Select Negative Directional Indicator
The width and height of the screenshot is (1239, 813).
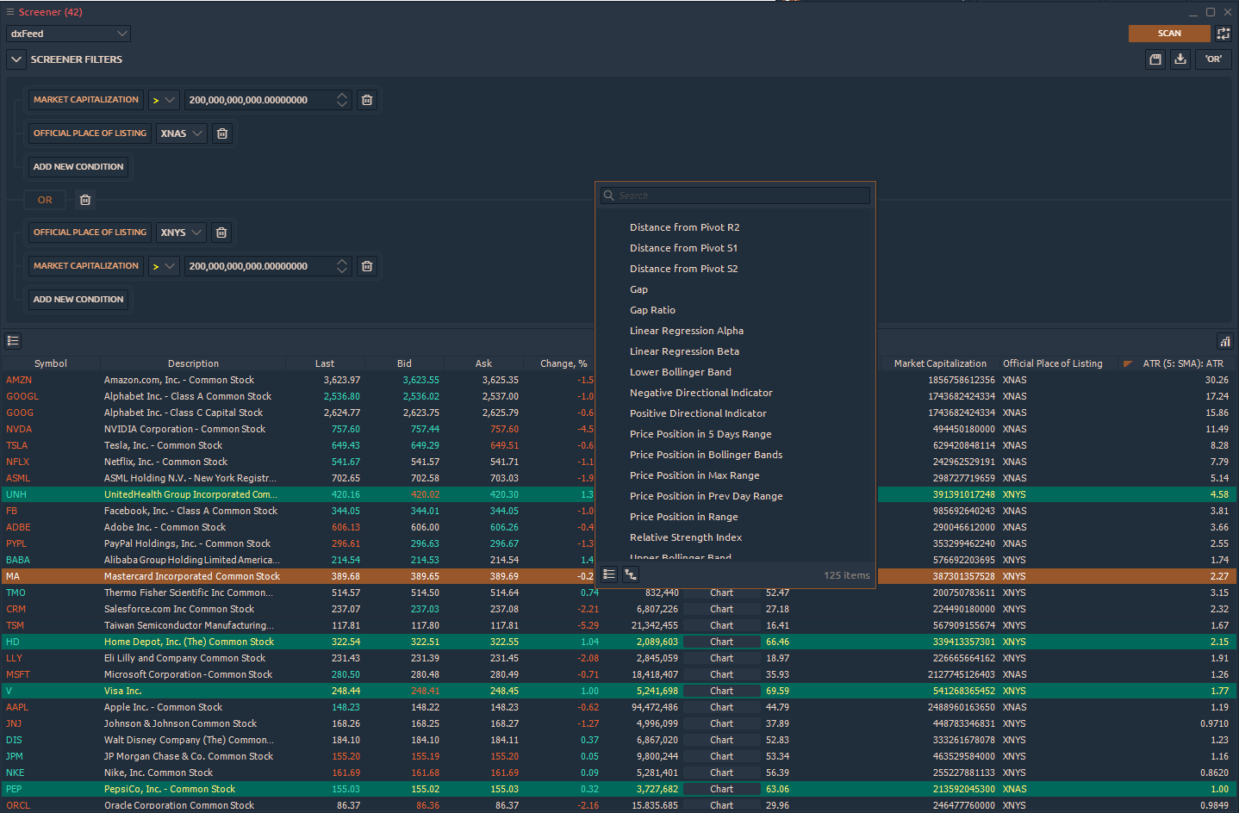coord(700,393)
